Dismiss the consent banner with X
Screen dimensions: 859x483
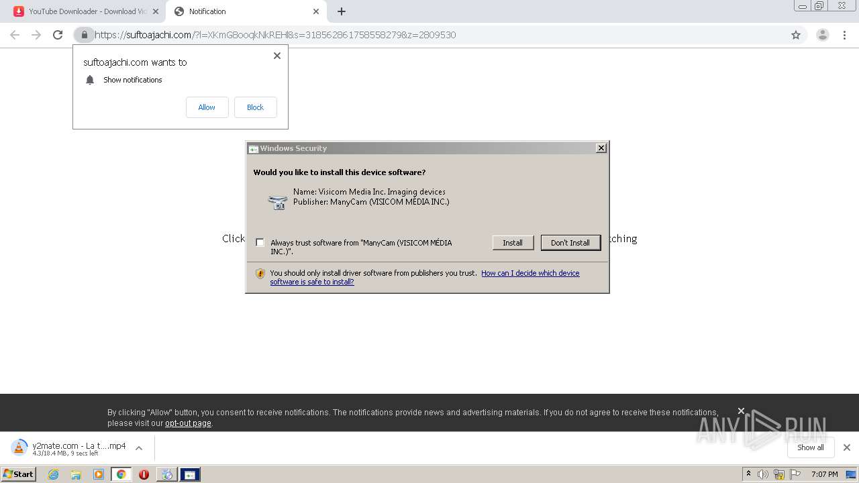(x=741, y=411)
